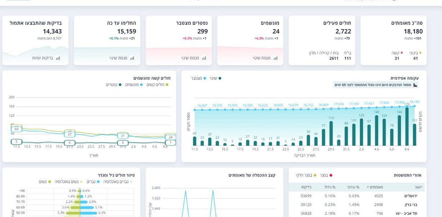Click the +0.1% change in החלימו עד כה card
Viewport: 442px width, 217px height.
114,38
